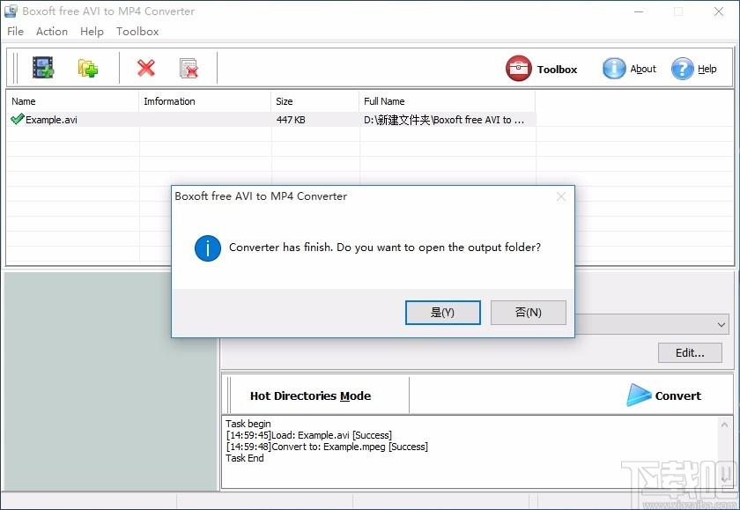This screenshot has height=510, width=740.
Task: Click the Toolbox text label in toolbar
Action: 557,70
